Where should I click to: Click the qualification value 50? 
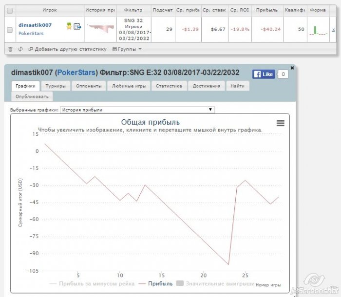[x=301, y=29]
